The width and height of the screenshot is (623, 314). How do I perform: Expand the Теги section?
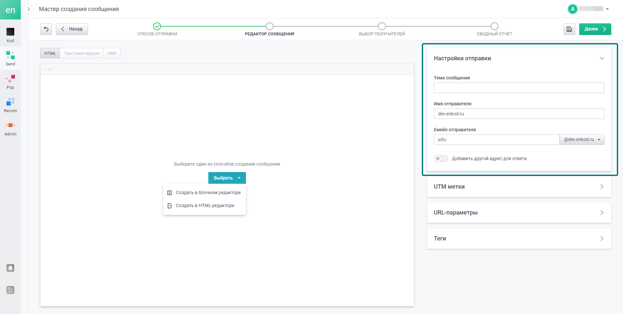tap(519, 238)
